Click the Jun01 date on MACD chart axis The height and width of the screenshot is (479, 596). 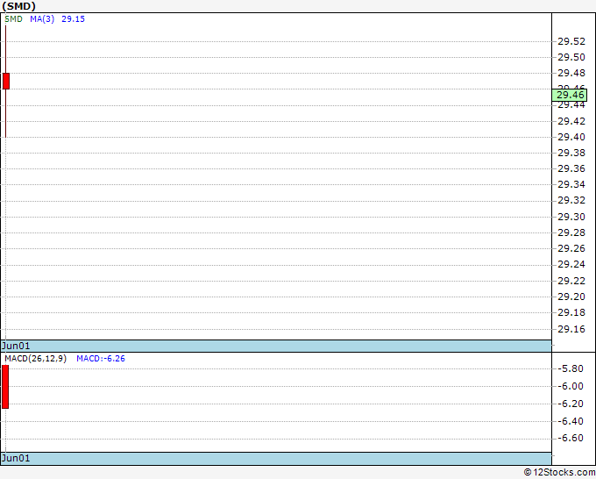tap(16, 458)
